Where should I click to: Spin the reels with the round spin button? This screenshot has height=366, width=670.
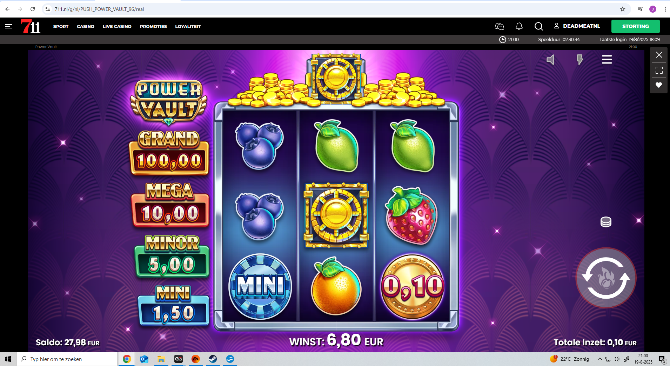[606, 278]
